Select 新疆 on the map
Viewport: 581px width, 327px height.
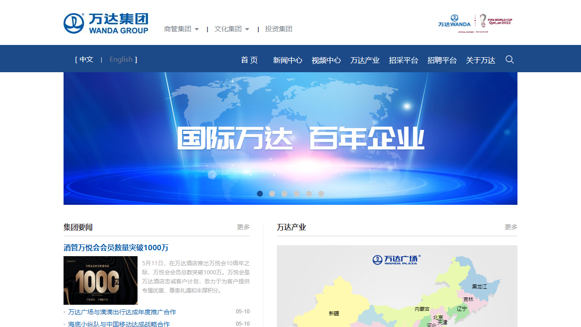[x=334, y=313]
